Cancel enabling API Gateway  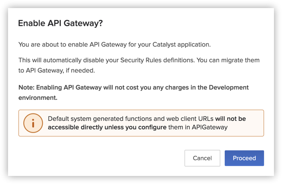(x=202, y=158)
